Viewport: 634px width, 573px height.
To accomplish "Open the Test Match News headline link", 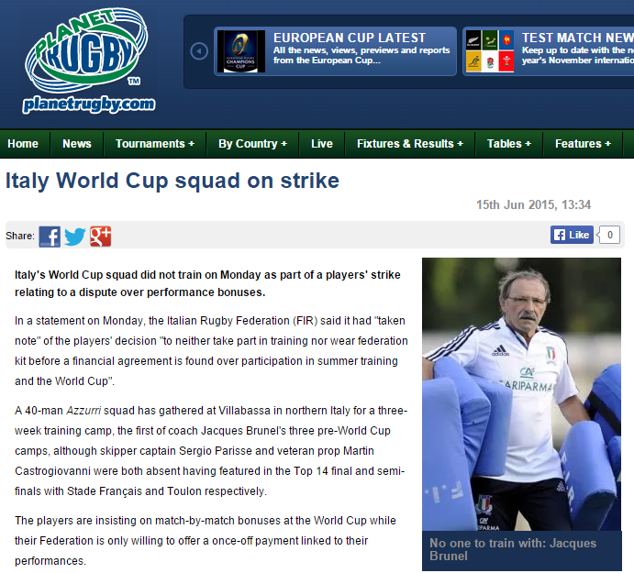I will 578,38.
